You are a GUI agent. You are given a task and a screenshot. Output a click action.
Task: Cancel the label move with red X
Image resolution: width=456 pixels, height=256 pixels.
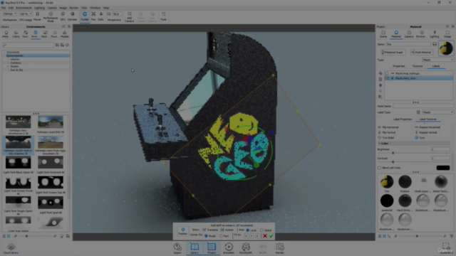tap(265, 236)
